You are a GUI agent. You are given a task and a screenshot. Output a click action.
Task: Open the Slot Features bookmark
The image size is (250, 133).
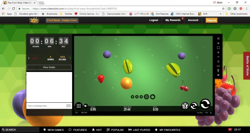tap(159, 14)
